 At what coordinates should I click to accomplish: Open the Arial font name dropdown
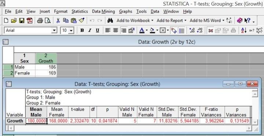tap(54, 30)
